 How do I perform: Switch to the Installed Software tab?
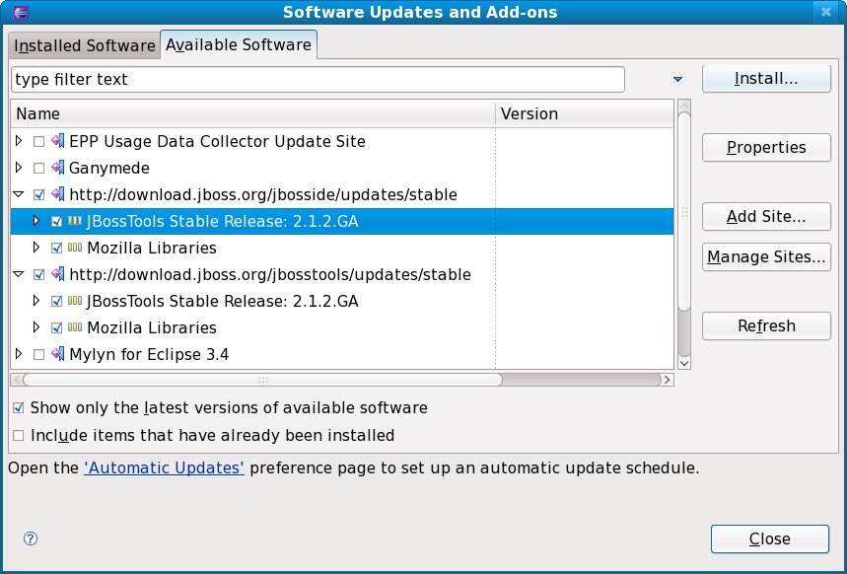point(84,45)
